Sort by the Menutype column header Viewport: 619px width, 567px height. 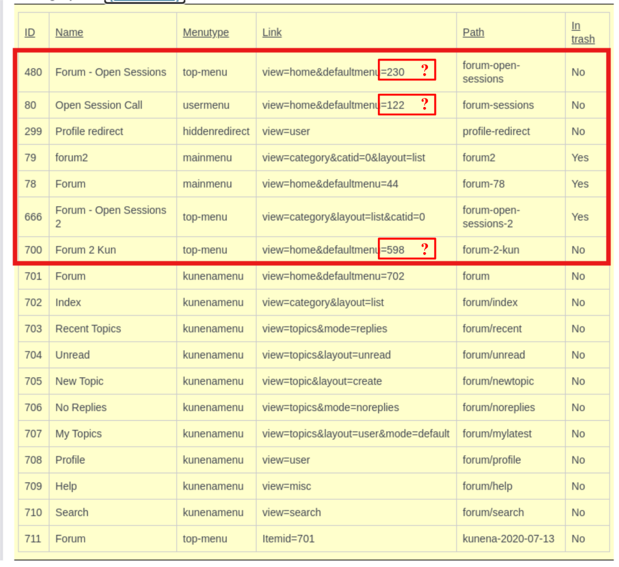point(206,33)
